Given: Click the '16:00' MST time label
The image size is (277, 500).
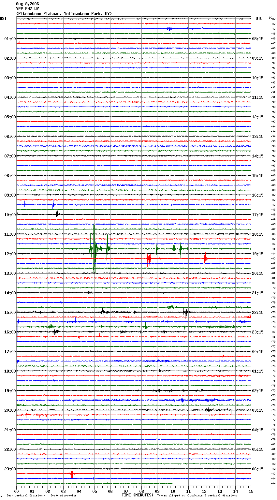Looking at the screenshot, I should 10,332.
